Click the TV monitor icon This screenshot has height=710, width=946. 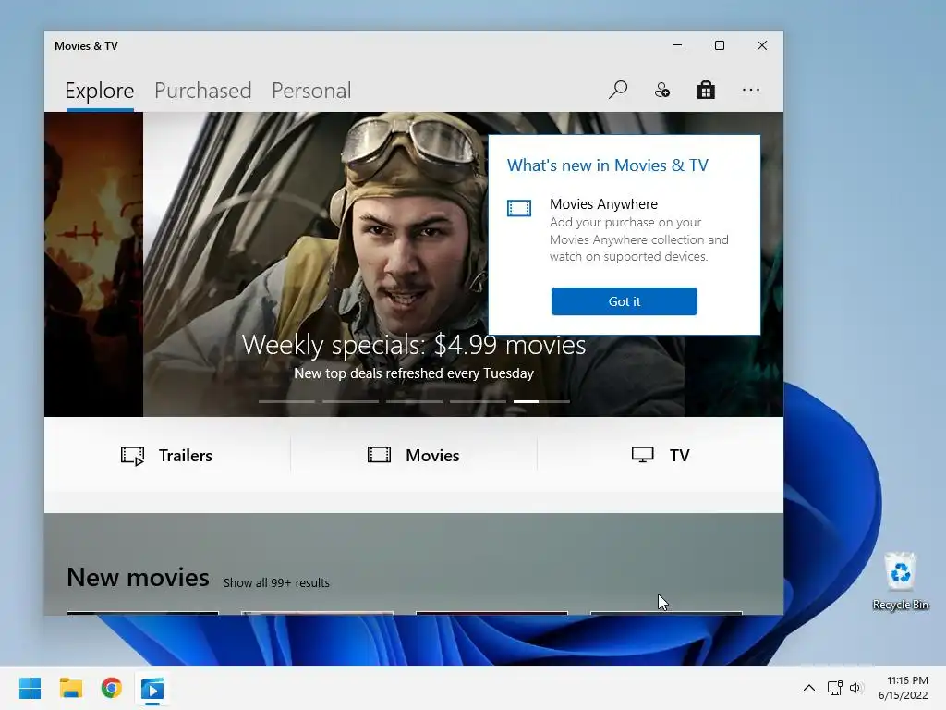(643, 455)
